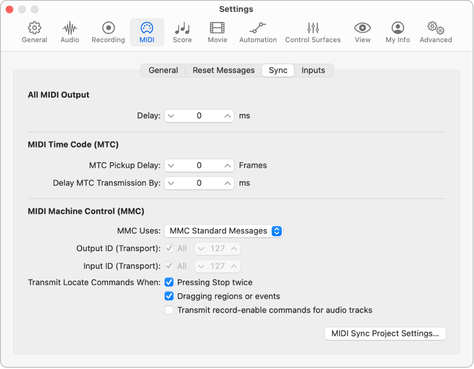
Task: Click the Delay MTC Transmission By field
Action: 199,183
